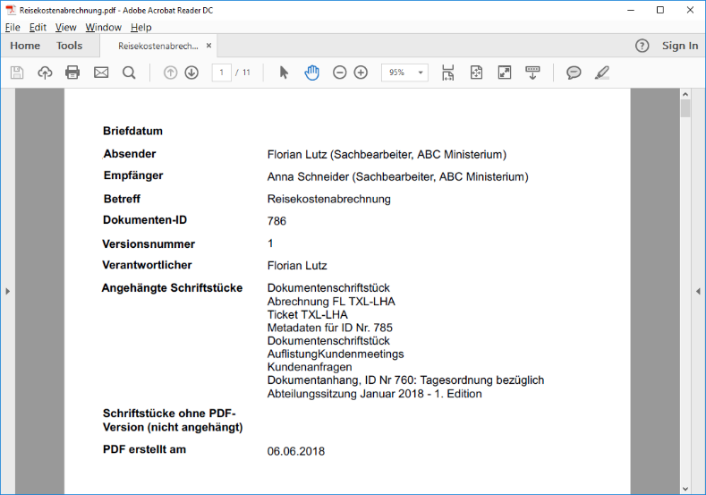Click the upload to cloud icon
Viewport: 706px width, 495px height.
tap(45, 73)
